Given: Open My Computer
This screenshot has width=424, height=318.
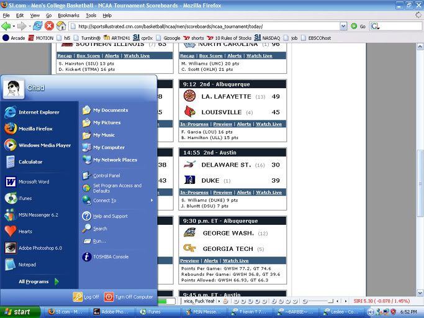Looking at the screenshot, I should click(x=104, y=147).
